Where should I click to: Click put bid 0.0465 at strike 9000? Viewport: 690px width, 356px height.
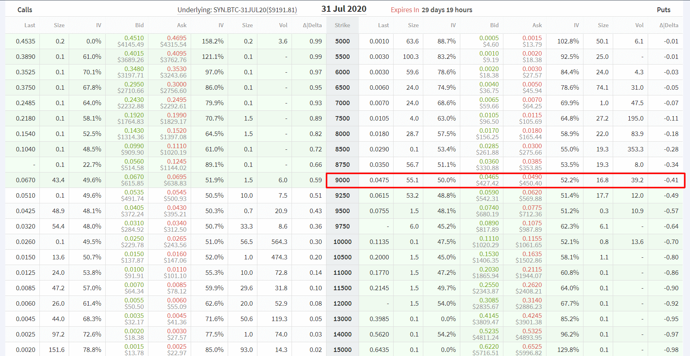click(x=489, y=177)
